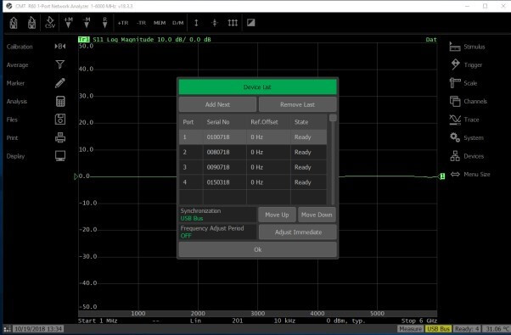Click the auto scale all traces icon
Screen dimensions: 511x335
(x=233, y=23)
